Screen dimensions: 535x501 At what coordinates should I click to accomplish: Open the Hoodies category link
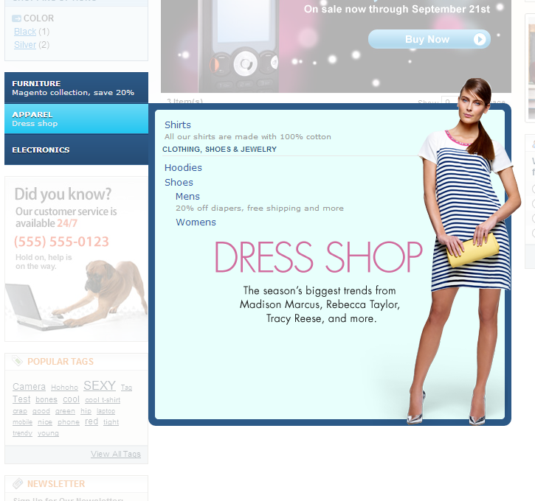(183, 167)
